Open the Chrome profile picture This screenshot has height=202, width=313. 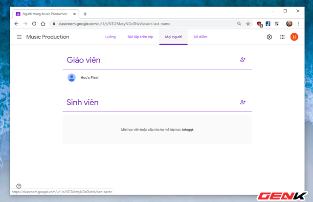pyautogui.click(x=289, y=24)
